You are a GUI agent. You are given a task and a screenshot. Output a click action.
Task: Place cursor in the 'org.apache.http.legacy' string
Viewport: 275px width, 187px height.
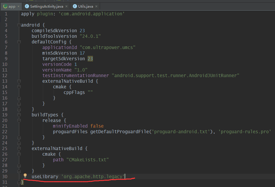[93, 176]
